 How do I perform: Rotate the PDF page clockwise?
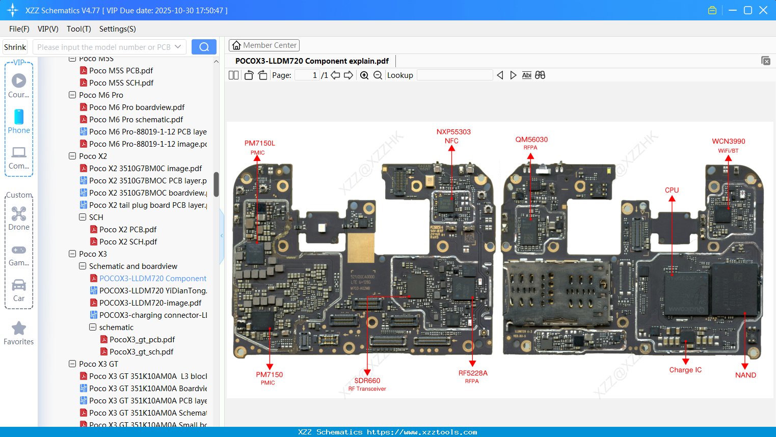click(x=262, y=75)
